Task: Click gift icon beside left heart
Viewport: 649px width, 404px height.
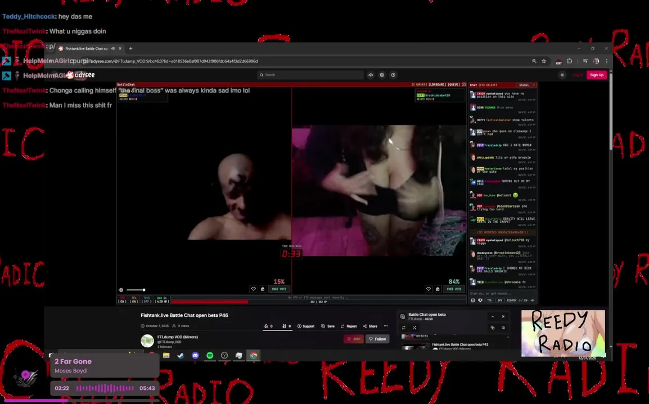Action: tap(263, 289)
